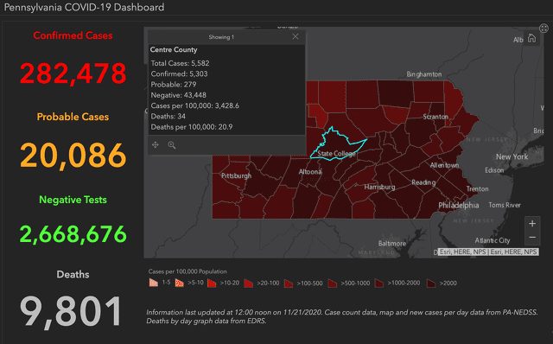553x344 pixels.
Task: Click Probable: 279 in popup
Action: point(174,85)
